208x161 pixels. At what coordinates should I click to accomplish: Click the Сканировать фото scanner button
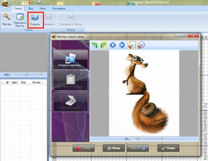pyautogui.click(x=70, y=102)
